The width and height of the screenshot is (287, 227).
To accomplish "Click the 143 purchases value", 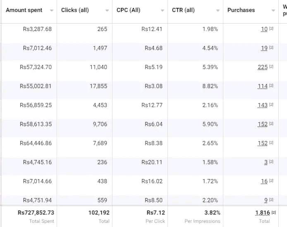I will [x=262, y=105].
